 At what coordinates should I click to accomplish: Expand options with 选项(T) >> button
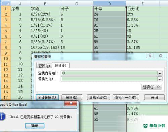coord(152,87)
